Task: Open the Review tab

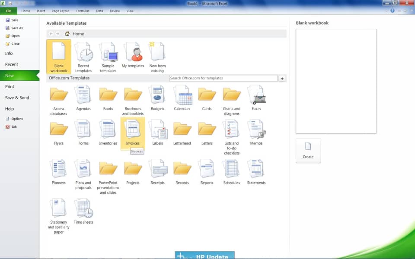Action: tap(115, 11)
